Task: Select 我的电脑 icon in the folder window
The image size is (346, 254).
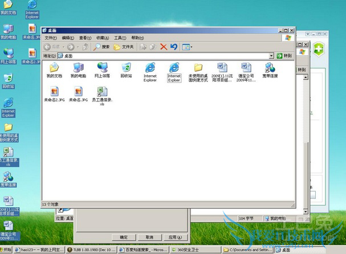Action: tap(78, 70)
